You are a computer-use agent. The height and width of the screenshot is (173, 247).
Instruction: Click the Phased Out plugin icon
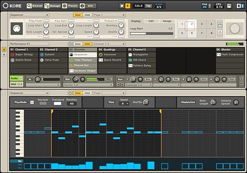(x=71, y=65)
